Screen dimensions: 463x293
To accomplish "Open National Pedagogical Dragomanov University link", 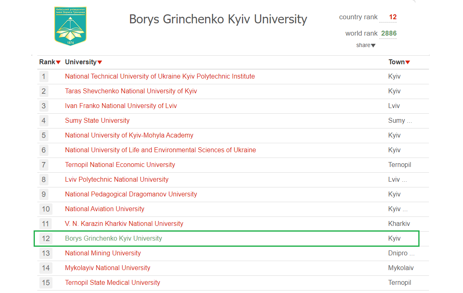I will click(x=131, y=194).
